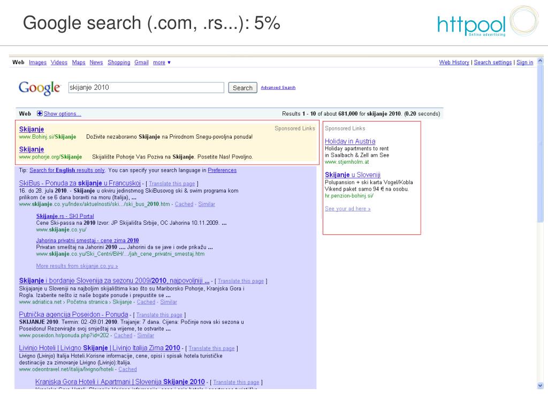Viewport: 548px width, 411px height.
Task: Open Cached link for odeontravel.net result
Action: pyautogui.click(x=127, y=369)
